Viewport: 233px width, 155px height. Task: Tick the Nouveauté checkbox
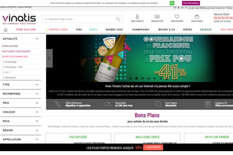3,77
